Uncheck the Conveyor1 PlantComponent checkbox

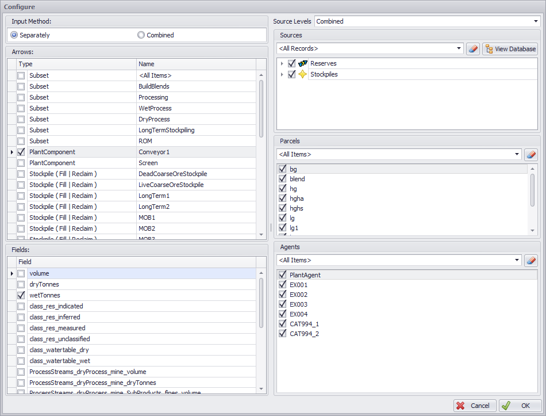[x=21, y=152]
